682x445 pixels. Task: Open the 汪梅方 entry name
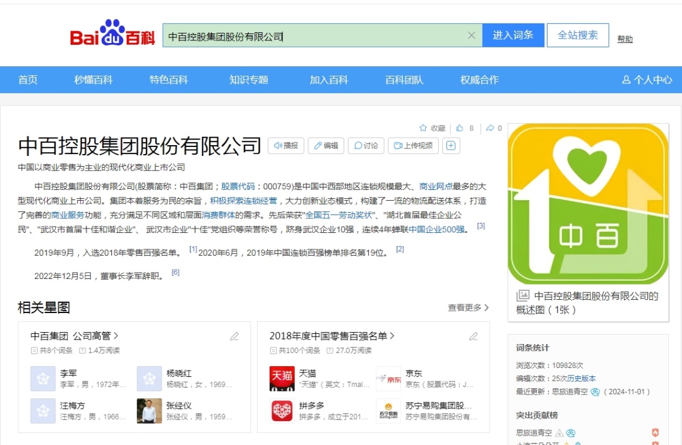(73, 405)
